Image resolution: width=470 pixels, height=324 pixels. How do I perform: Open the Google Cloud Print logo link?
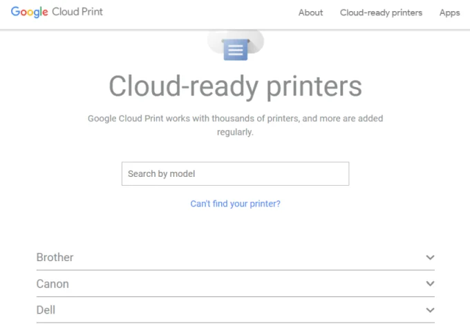click(x=57, y=12)
